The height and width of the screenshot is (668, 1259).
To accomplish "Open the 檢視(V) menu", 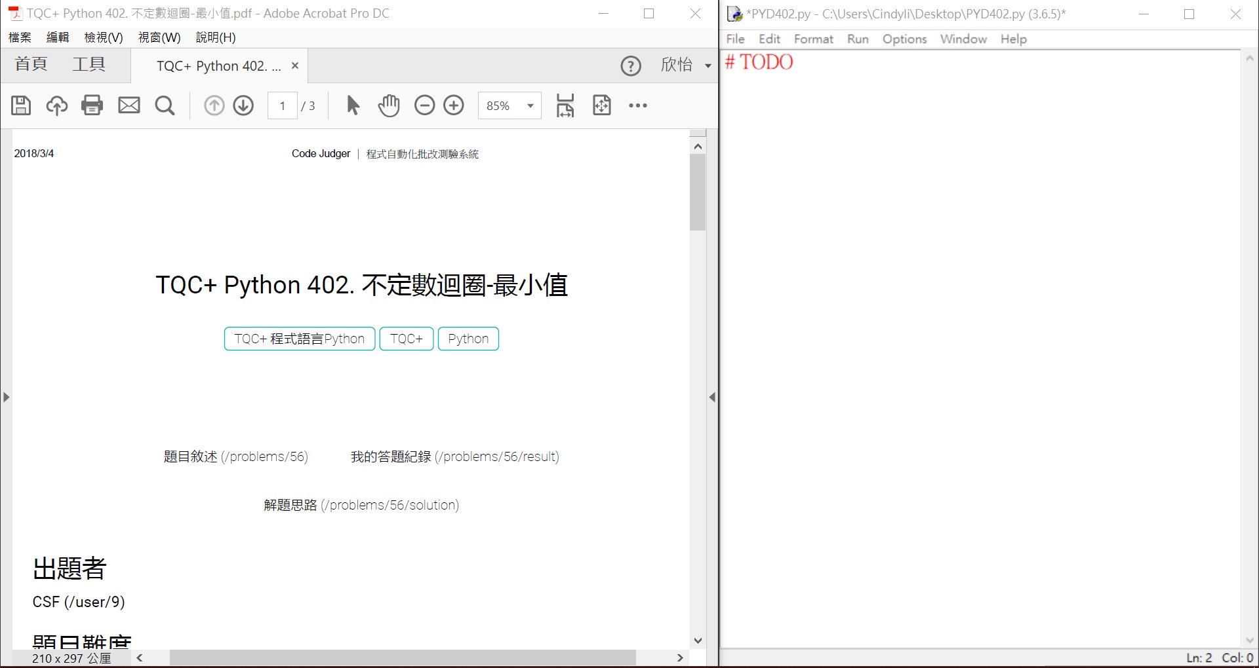I will click(x=104, y=37).
